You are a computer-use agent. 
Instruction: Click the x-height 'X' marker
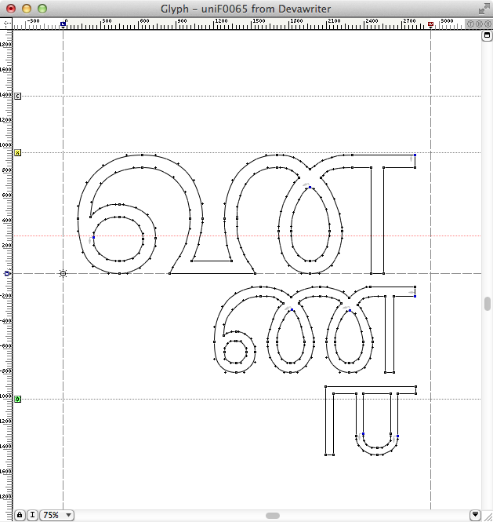click(x=18, y=152)
